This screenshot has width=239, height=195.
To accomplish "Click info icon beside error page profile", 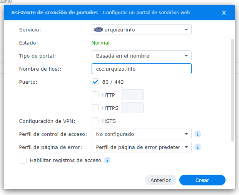I will point(198,147).
